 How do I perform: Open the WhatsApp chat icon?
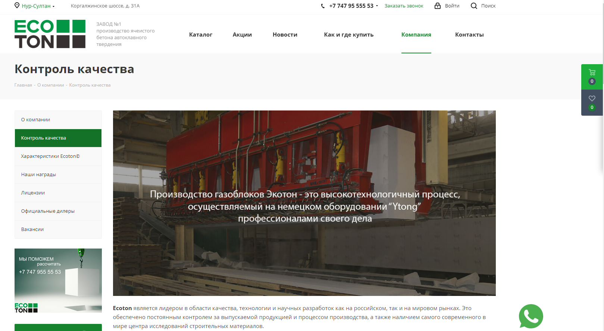point(531,316)
